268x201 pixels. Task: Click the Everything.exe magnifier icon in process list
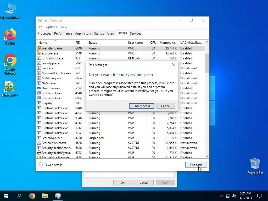pyautogui.click(x=39, y=48)
